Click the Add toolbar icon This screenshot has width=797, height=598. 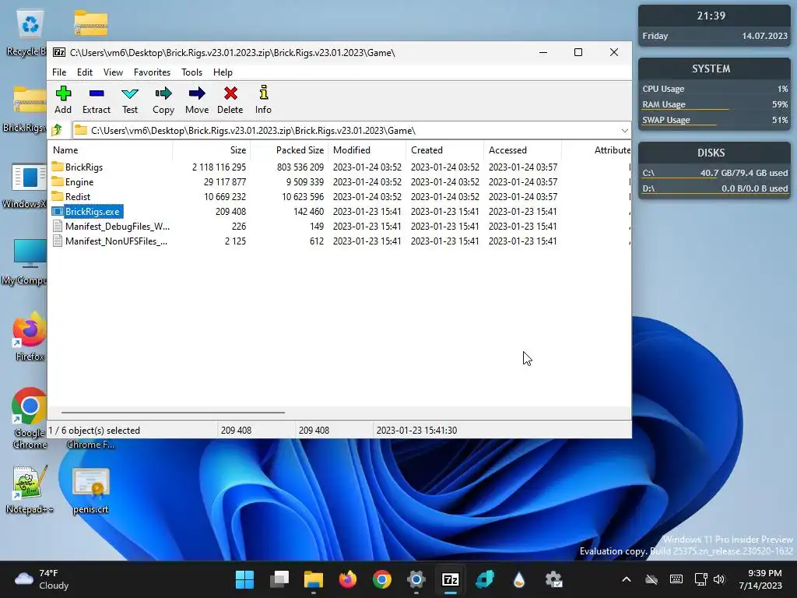coord(63,100)
